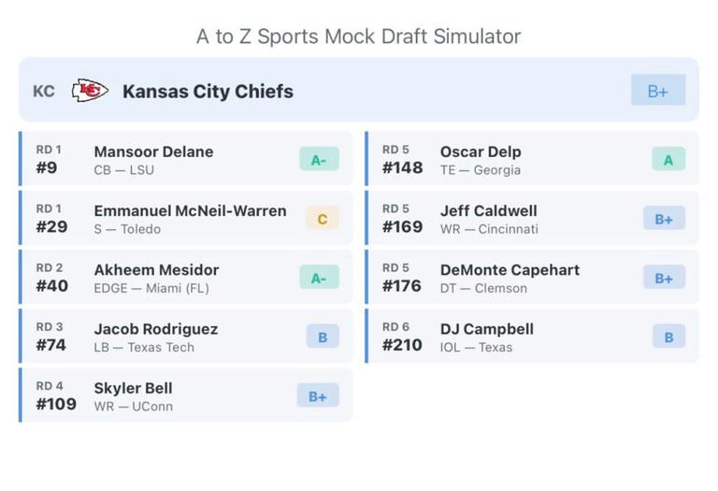The width and height of the screenshot is (718, 491).
Task: Click DeMonte Capehart's B+ grade badge
Action: click(663, 278)
